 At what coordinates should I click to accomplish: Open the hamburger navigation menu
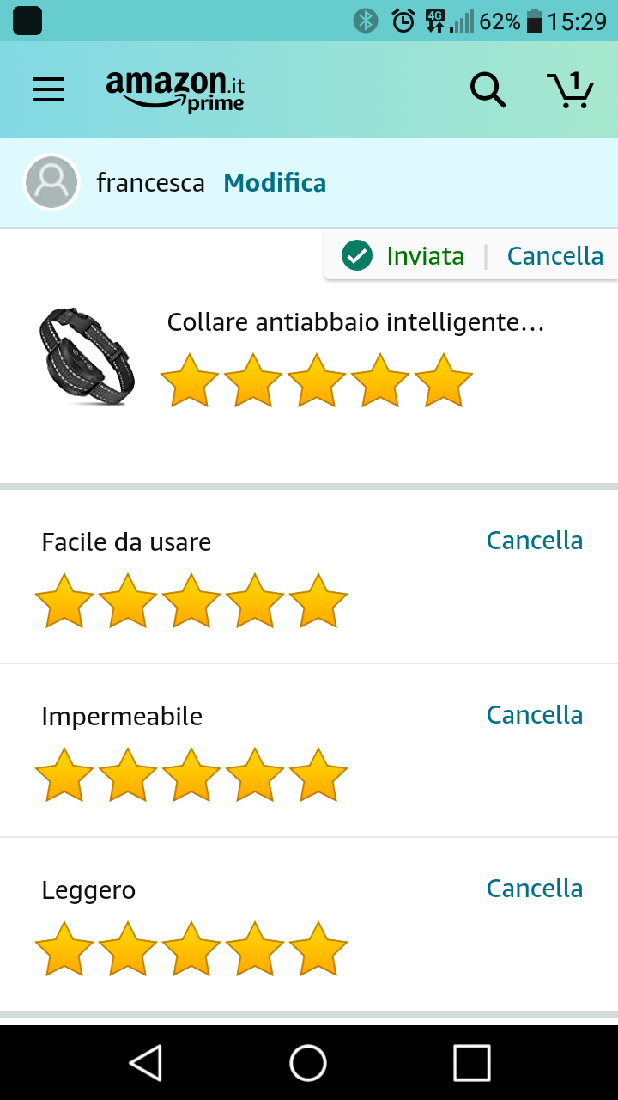tap(48, 89)
